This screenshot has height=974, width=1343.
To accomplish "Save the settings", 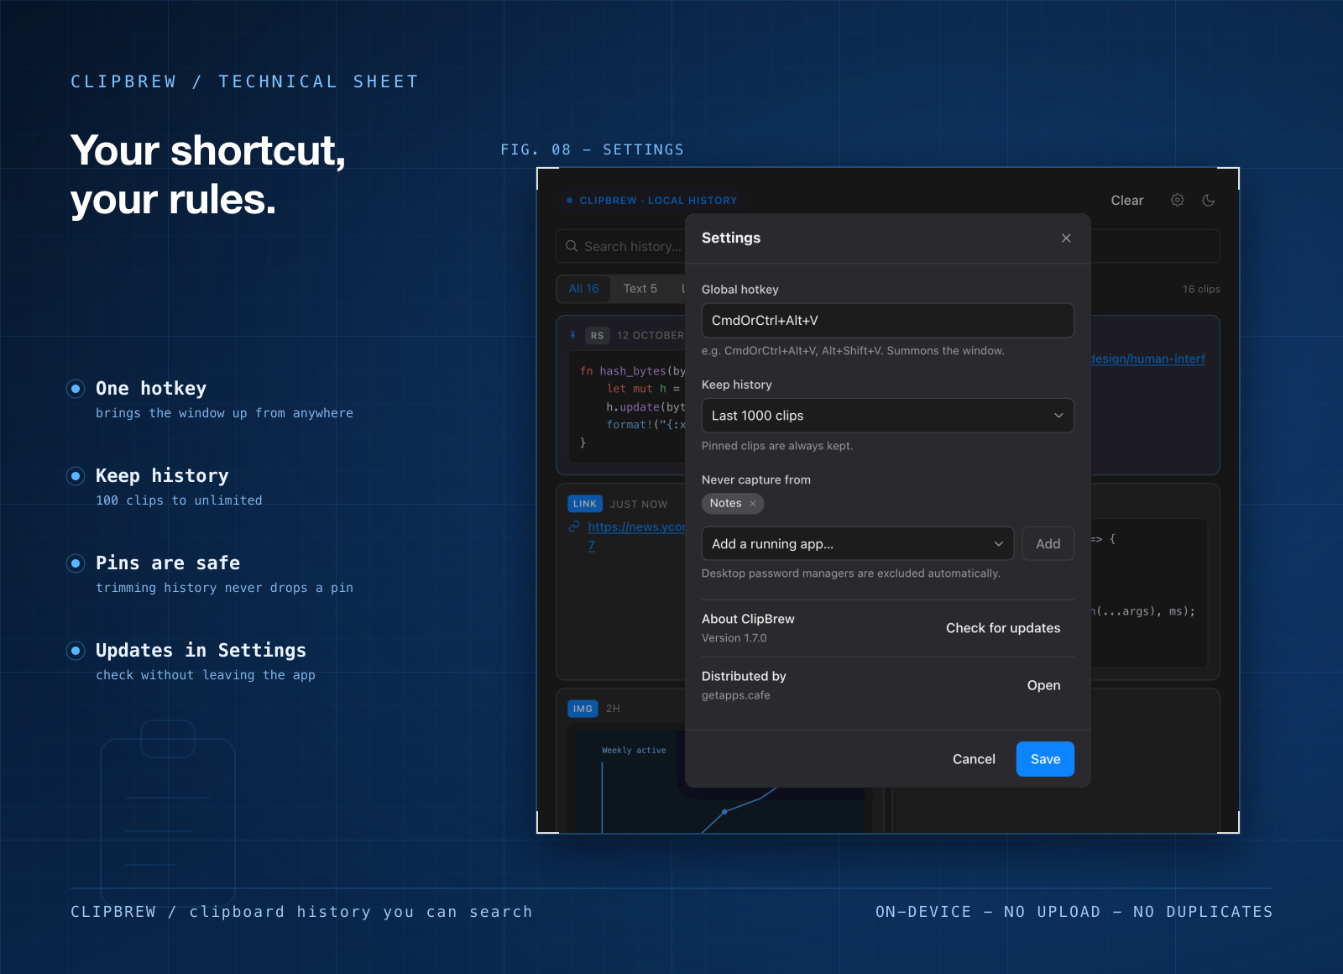I will tap(1046, 759).
